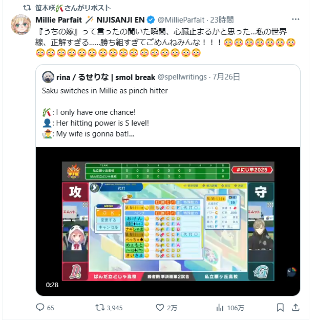Click the 0:28 video duration label

pos(52,285)
